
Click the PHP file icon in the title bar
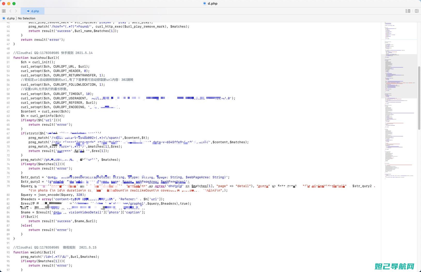tap(205, 3)
